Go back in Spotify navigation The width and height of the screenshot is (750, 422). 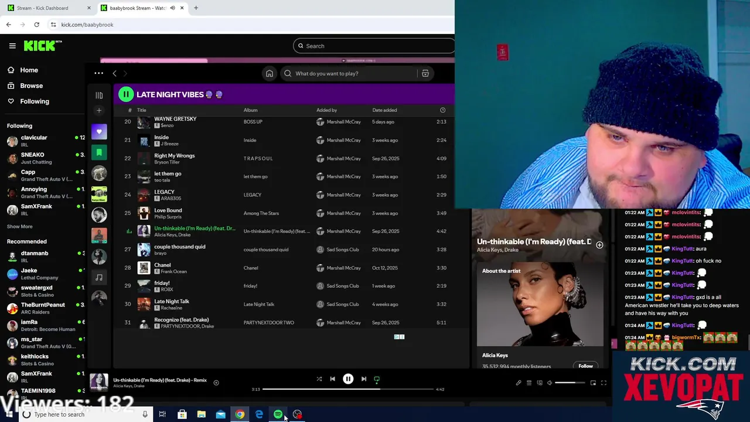[x=114, y=73]
